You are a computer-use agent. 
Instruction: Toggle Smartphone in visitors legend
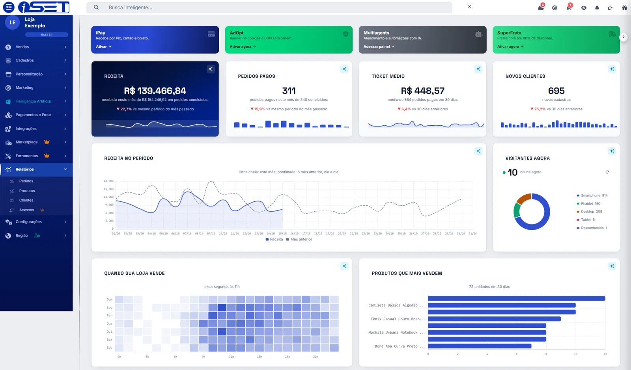click(x=592, y=195)
